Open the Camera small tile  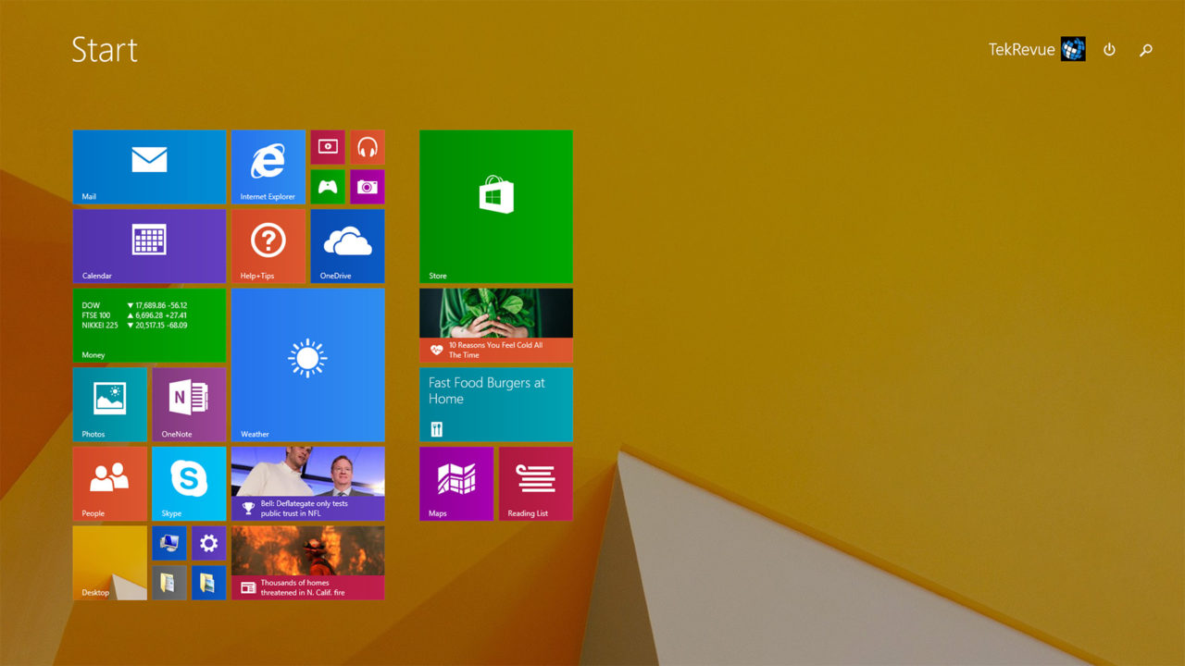pyautogui.click(x=368, y=187)
